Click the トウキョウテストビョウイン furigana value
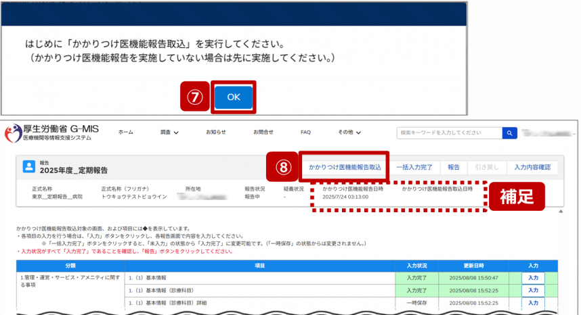 point(134,197)
